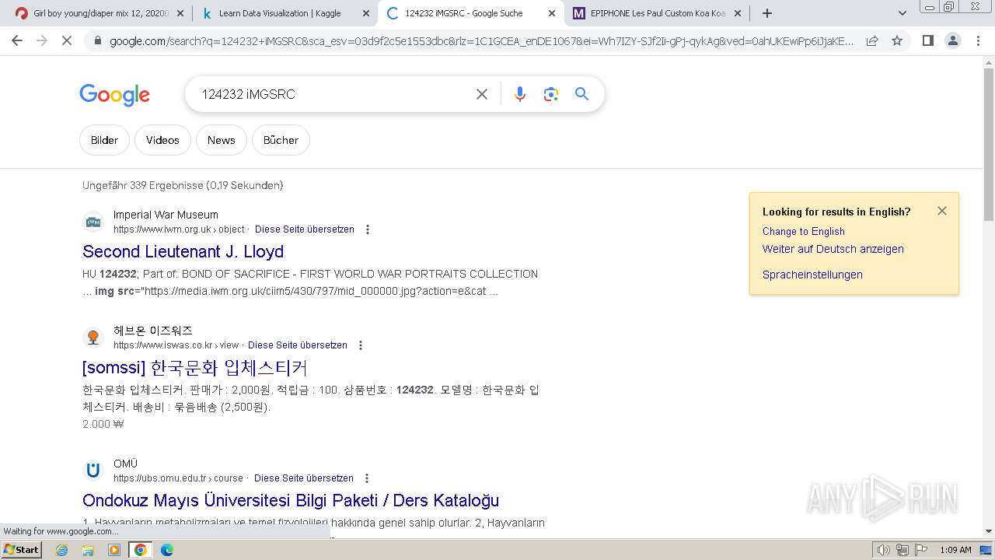The width and height of the screenshot is (995, 560).
Task: Open new browser tab
Action: [767, 13]
